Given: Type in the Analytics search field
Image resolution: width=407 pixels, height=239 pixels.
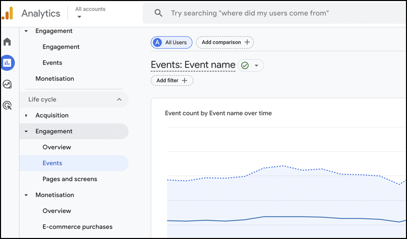Looking at the screenshot, I should (x=249, y=13).
